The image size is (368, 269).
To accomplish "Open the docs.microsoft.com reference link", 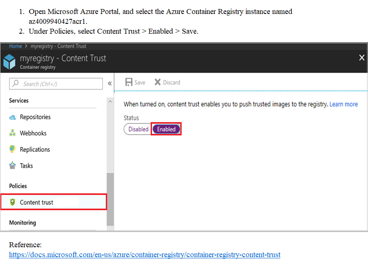I will pos(145,255).
